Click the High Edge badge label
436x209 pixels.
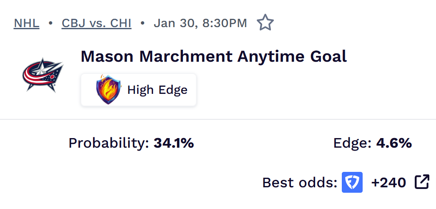pos(157,90)
